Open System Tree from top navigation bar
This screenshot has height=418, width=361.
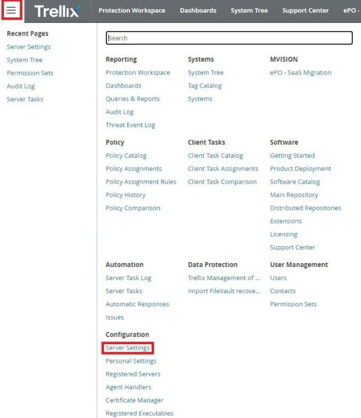click(249, 10)
